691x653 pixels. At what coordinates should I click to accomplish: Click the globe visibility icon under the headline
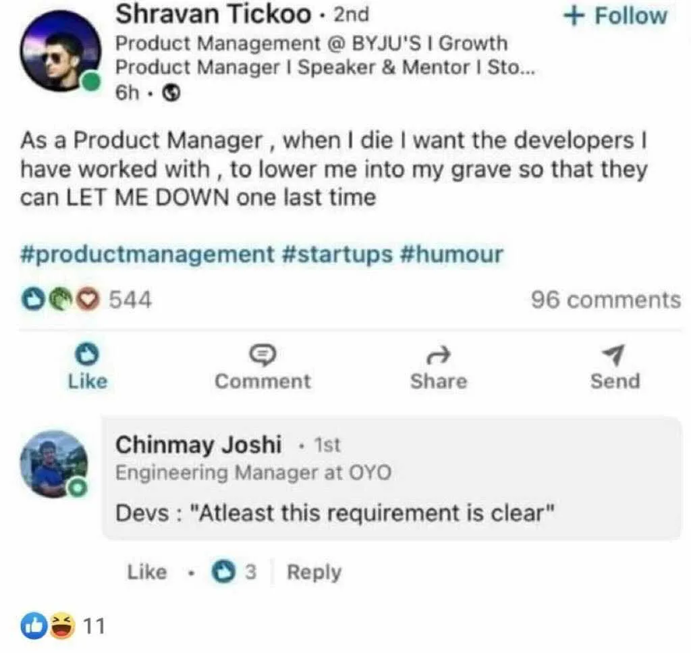(x=173, y=94)
